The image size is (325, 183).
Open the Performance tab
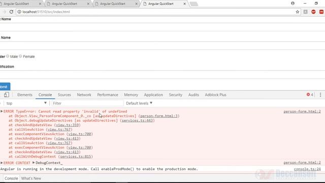tap(108, 95)
